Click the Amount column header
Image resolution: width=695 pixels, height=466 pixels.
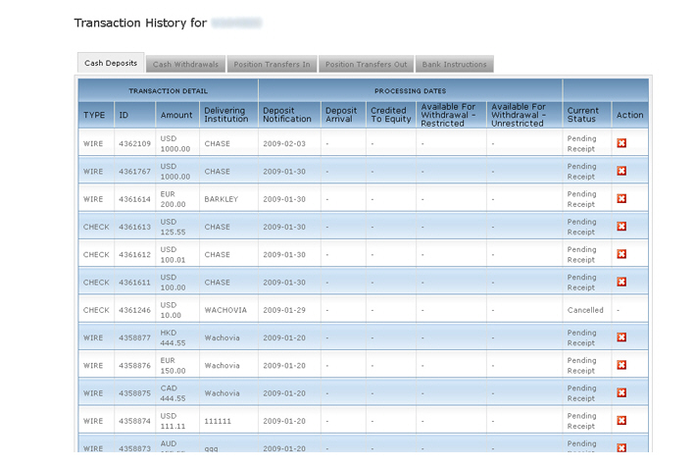pyautogui.click(x=176, y=115)
